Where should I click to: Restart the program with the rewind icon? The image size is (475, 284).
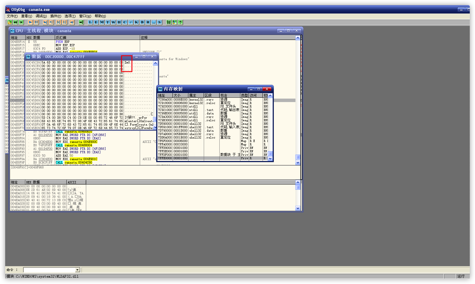pos(15,22)
